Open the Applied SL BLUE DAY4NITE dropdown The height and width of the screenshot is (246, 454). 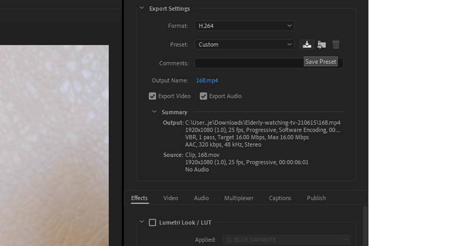tap(286, 239)
